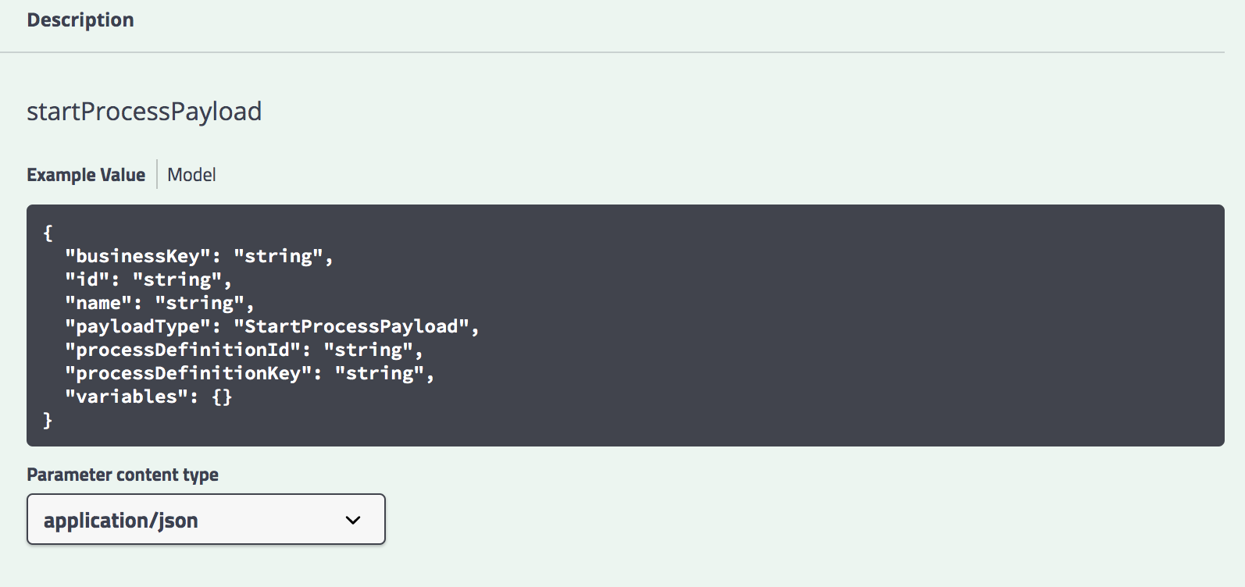Click the opening brace of the example payload
1245x587 pixels.
click(47, 232)
